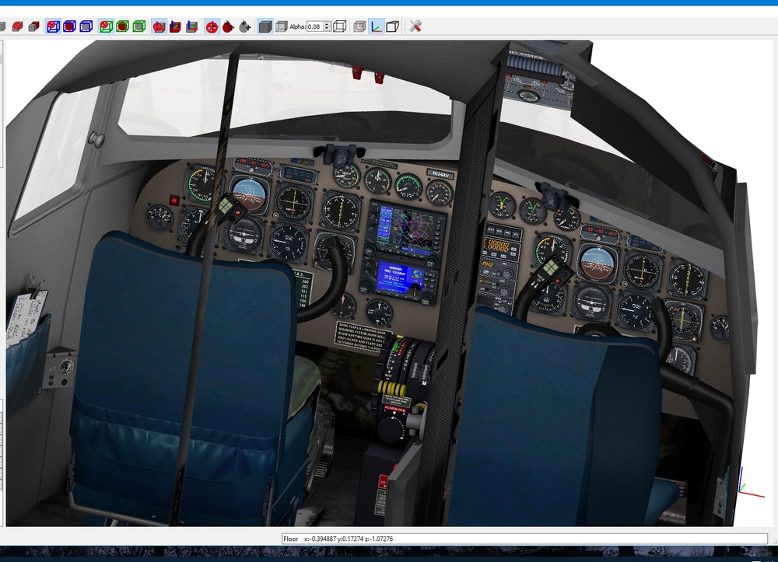
Task: Click the Floor coordinates status field
Action: pyautogui.click(x=524, y=539)
